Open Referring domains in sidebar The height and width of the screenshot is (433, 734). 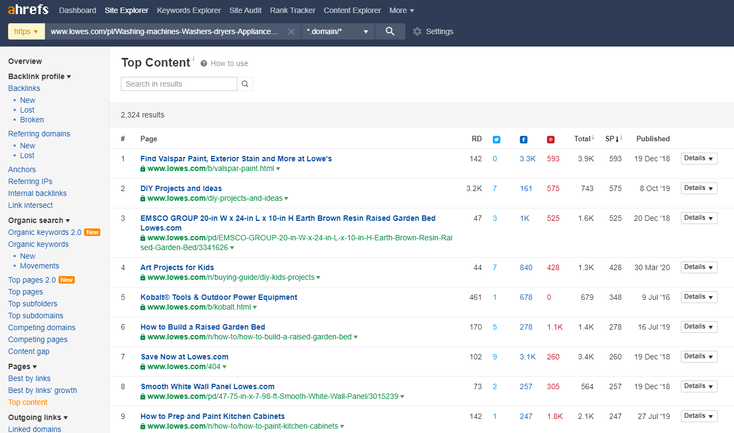click(39, 134)
